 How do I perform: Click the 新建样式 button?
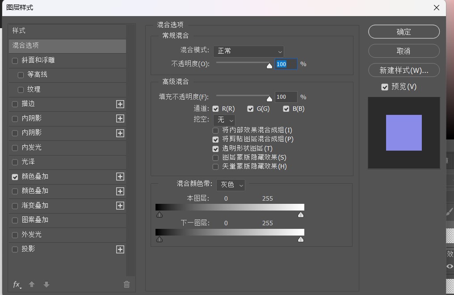[404, 70]
